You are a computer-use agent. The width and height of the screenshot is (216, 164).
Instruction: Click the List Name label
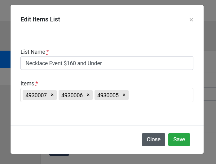point(33,52)
